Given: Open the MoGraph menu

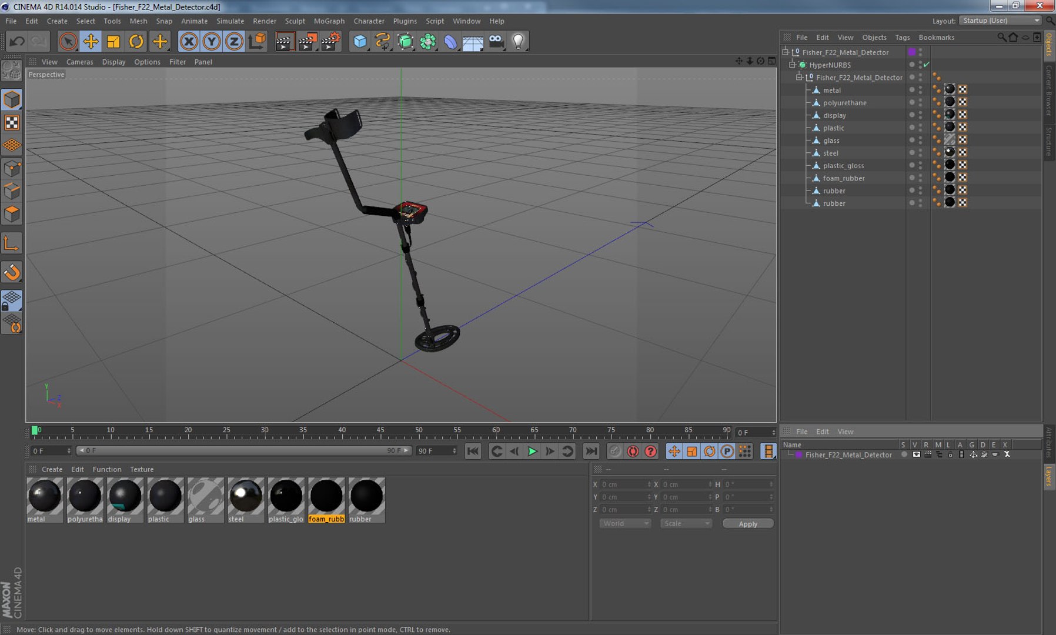Looking at the screenshot, I should pos(329,21).
